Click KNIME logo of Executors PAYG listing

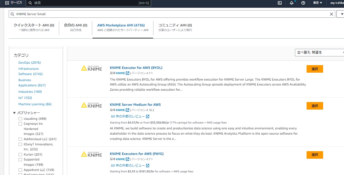pyautogui.click(x=91, y=154)
